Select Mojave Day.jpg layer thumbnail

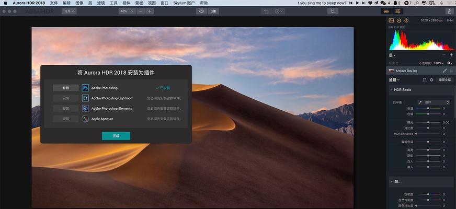(392, 71)
